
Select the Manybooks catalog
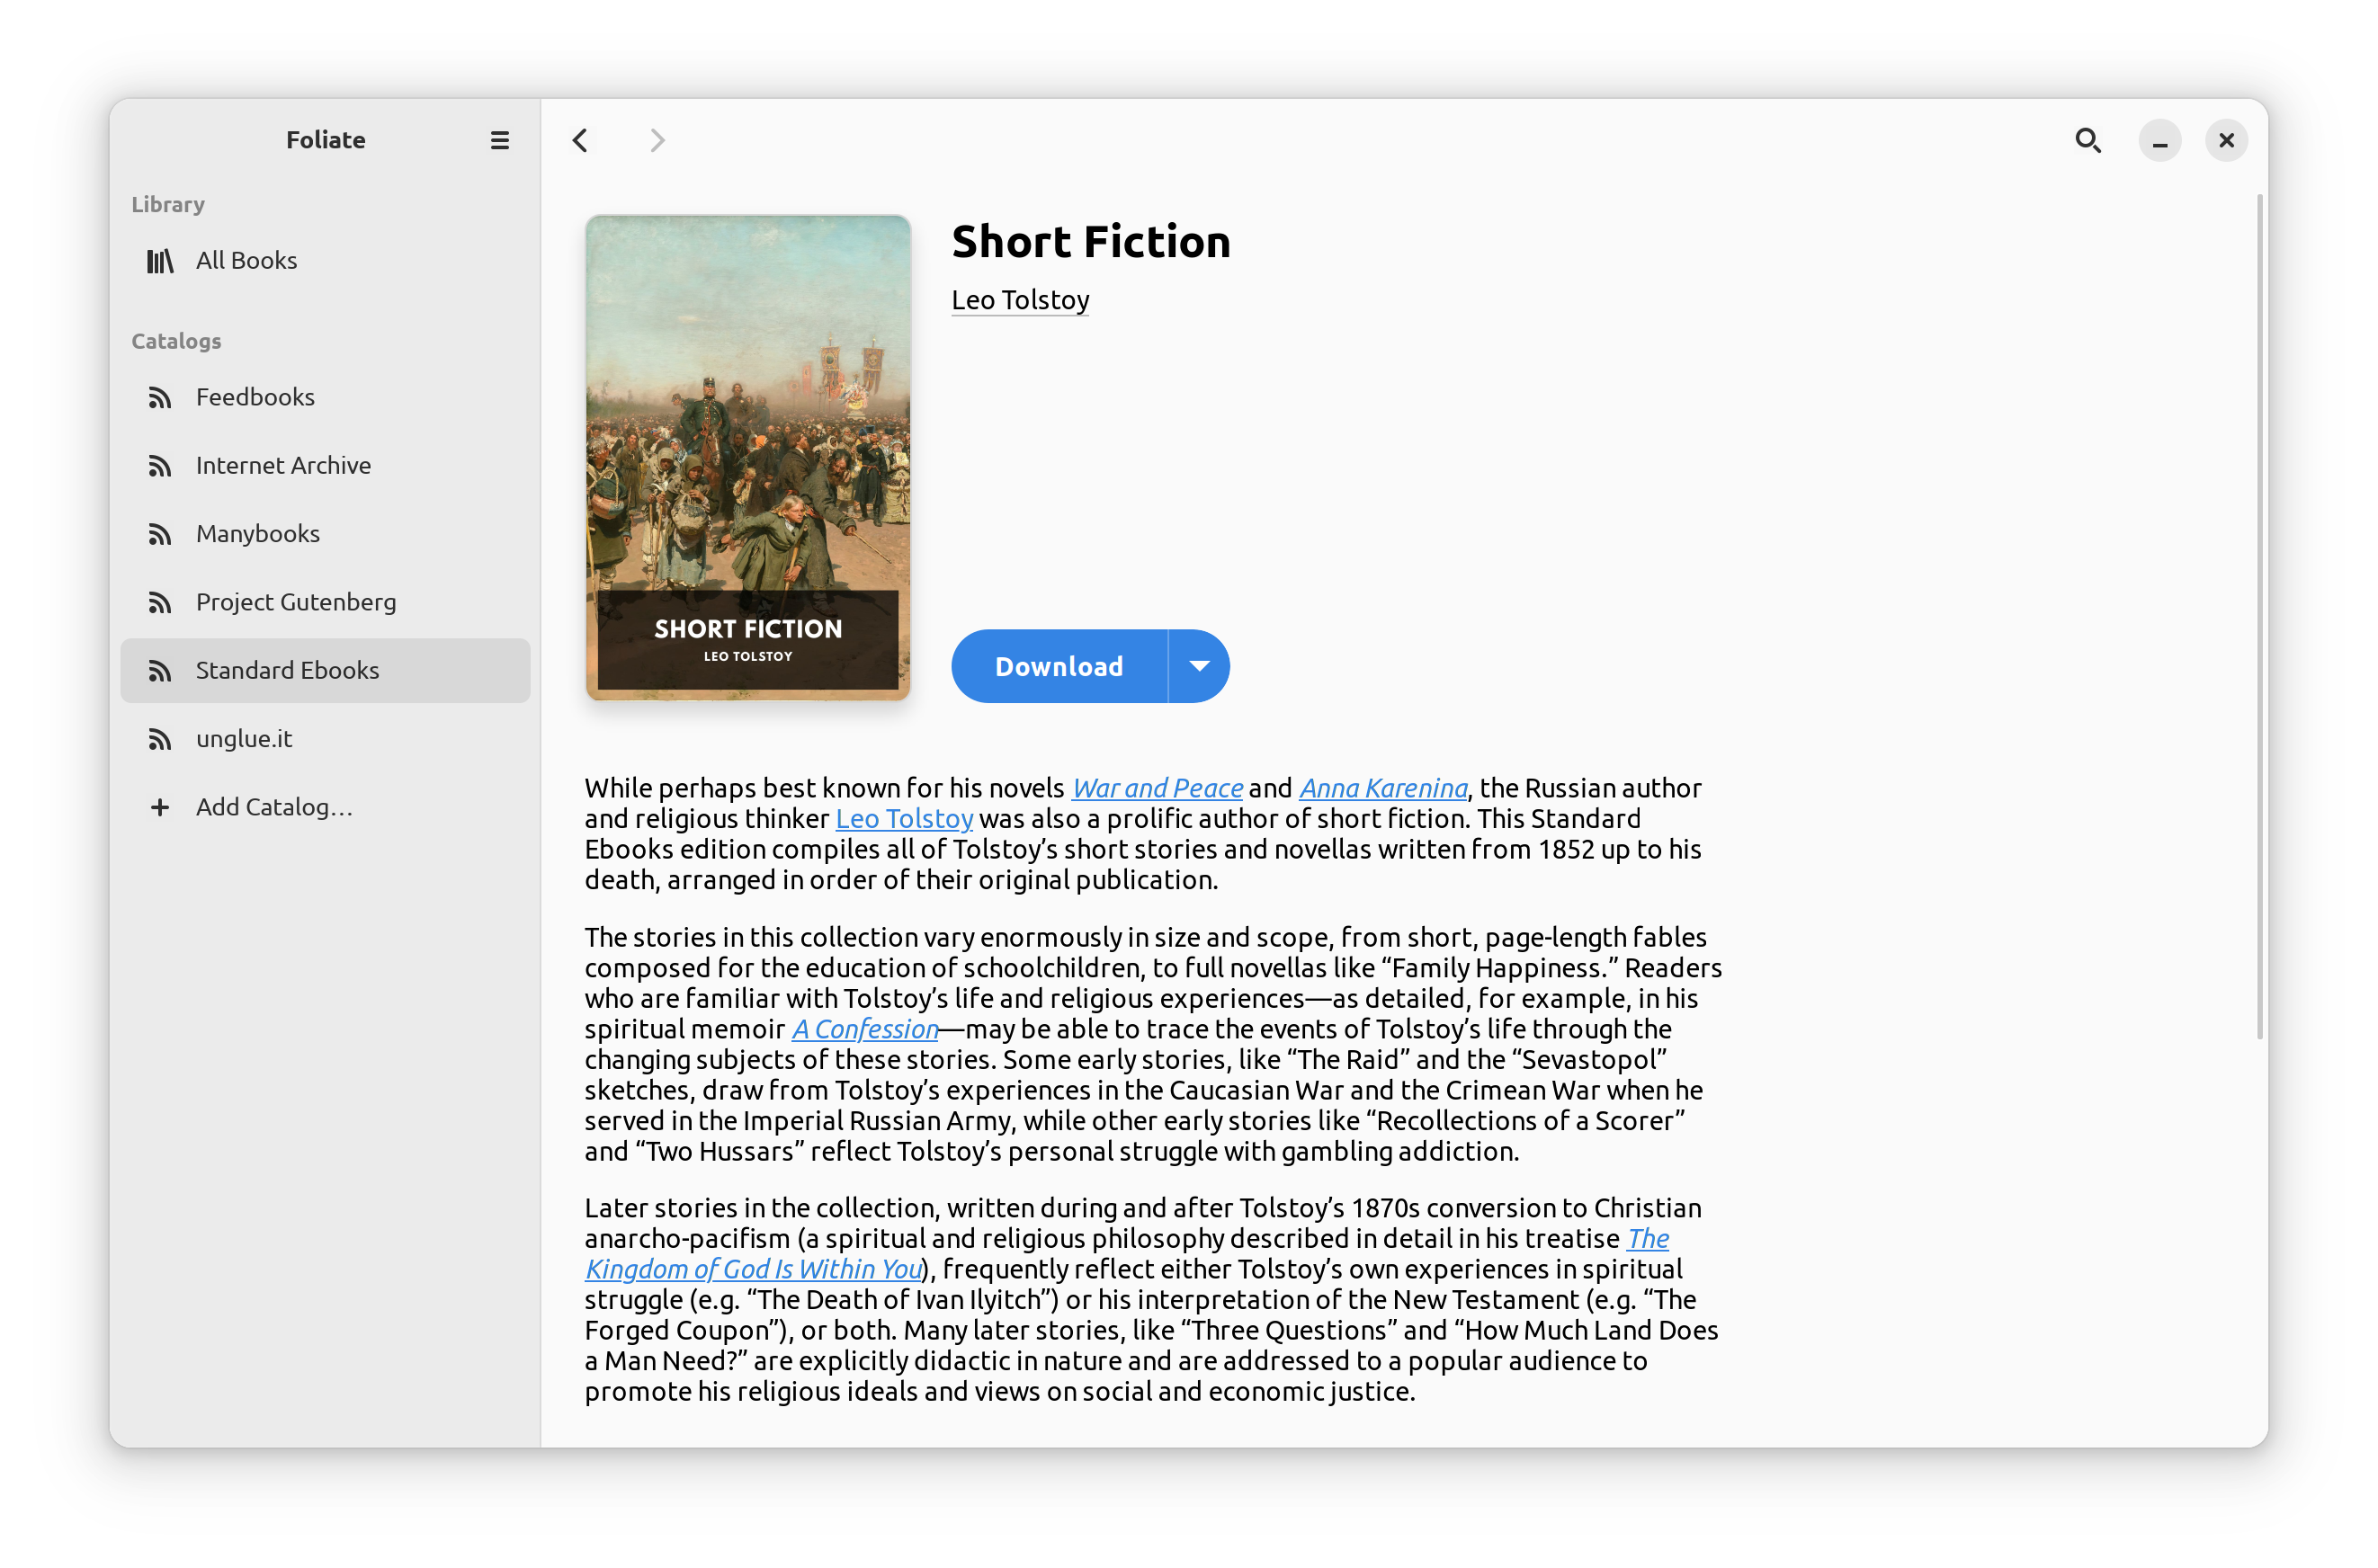pyautogui.click(x=326, y=534)
